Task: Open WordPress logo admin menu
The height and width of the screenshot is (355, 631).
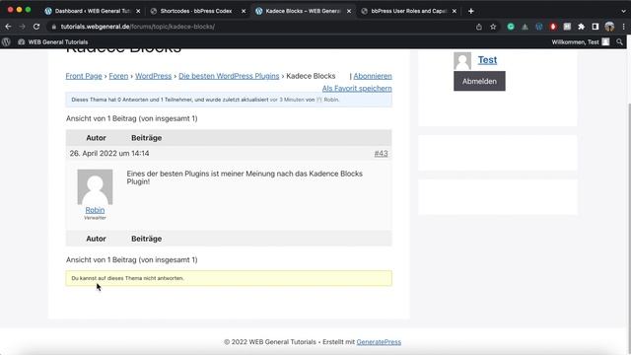Action: click(x=6, y=41)
